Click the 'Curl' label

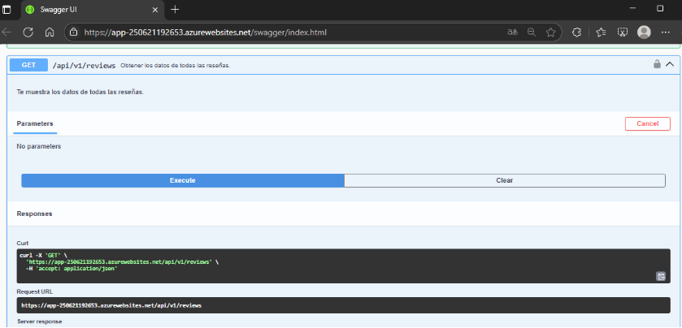point(23,243)
